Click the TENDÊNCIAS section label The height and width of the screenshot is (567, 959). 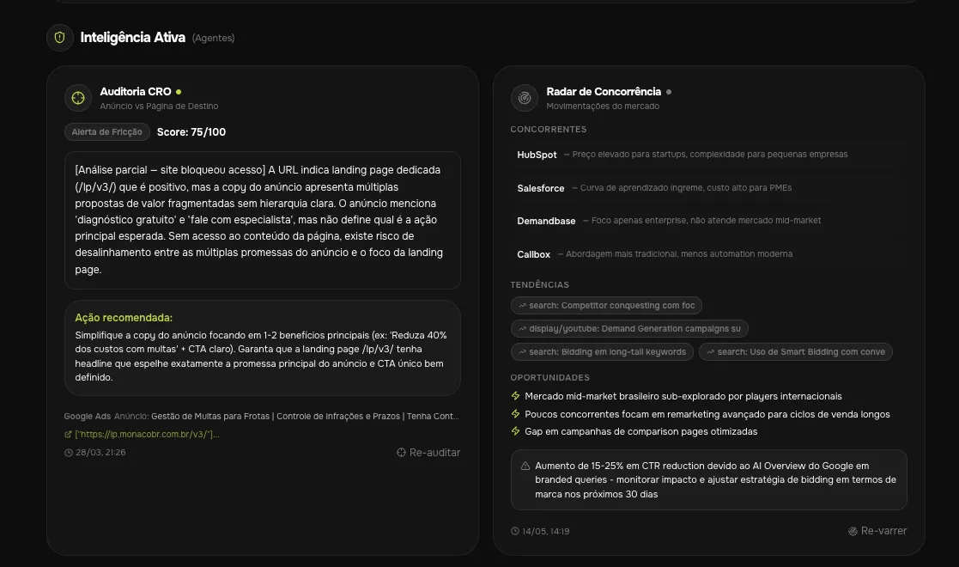540,284
